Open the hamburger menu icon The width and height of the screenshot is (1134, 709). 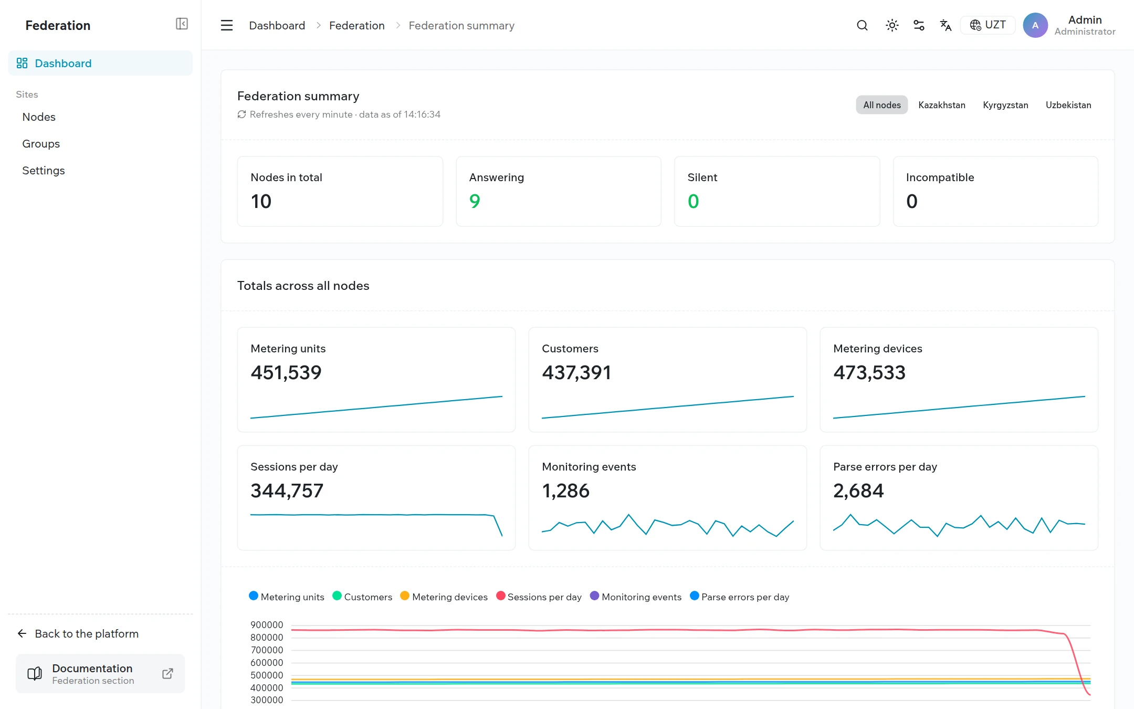coord(227,25)
